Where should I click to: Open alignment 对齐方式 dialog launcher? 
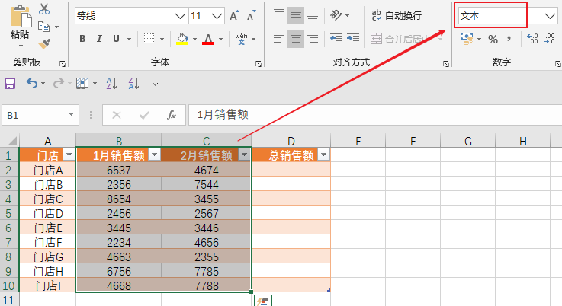[446, 64]
